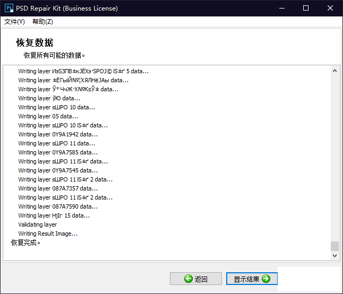
Task: Click the log scrollbar up arrow
Action: point(335,71)
